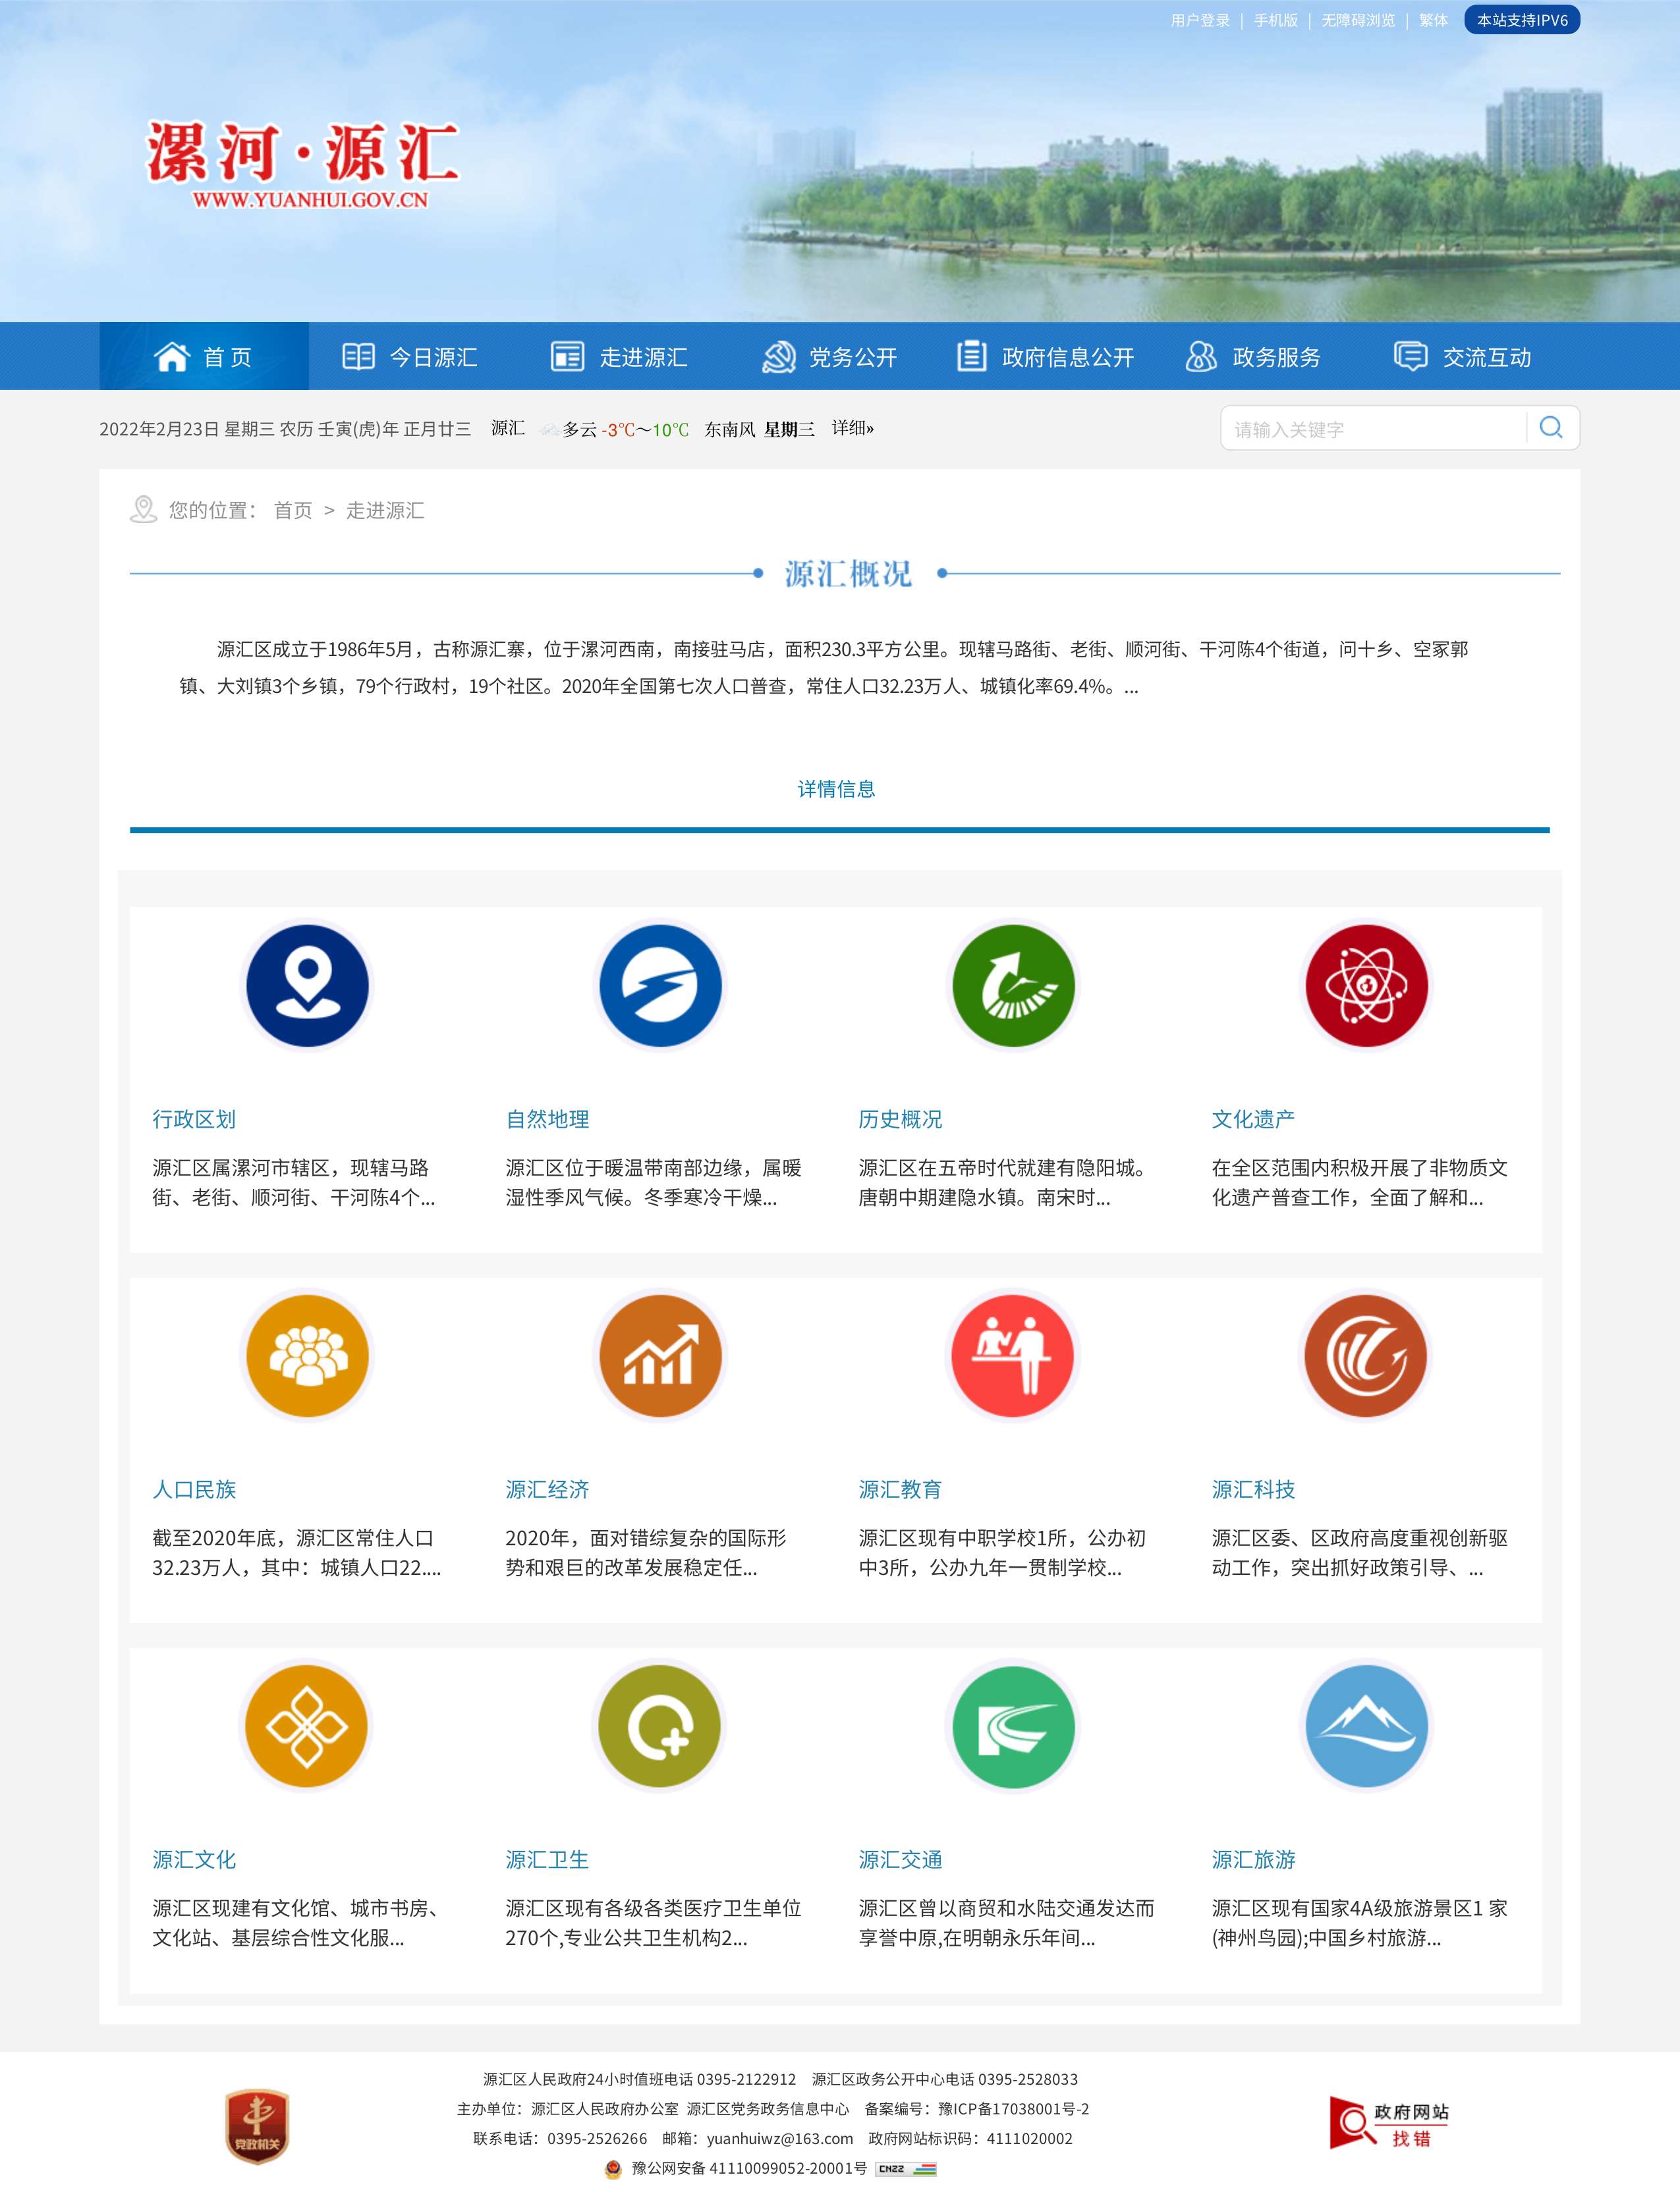Click the 政府网站找错 badge

coord(1388,2123)
